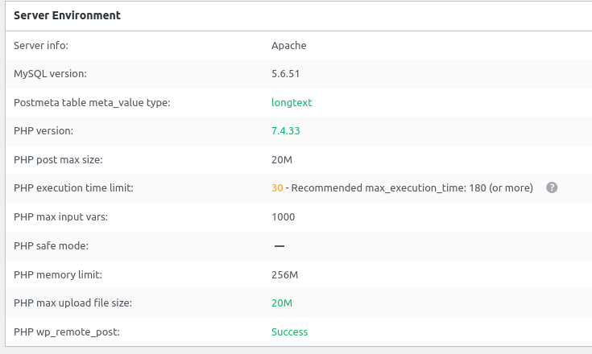Select the Apache server info value
Screen dimensions: 592x354
pos(289,46)
